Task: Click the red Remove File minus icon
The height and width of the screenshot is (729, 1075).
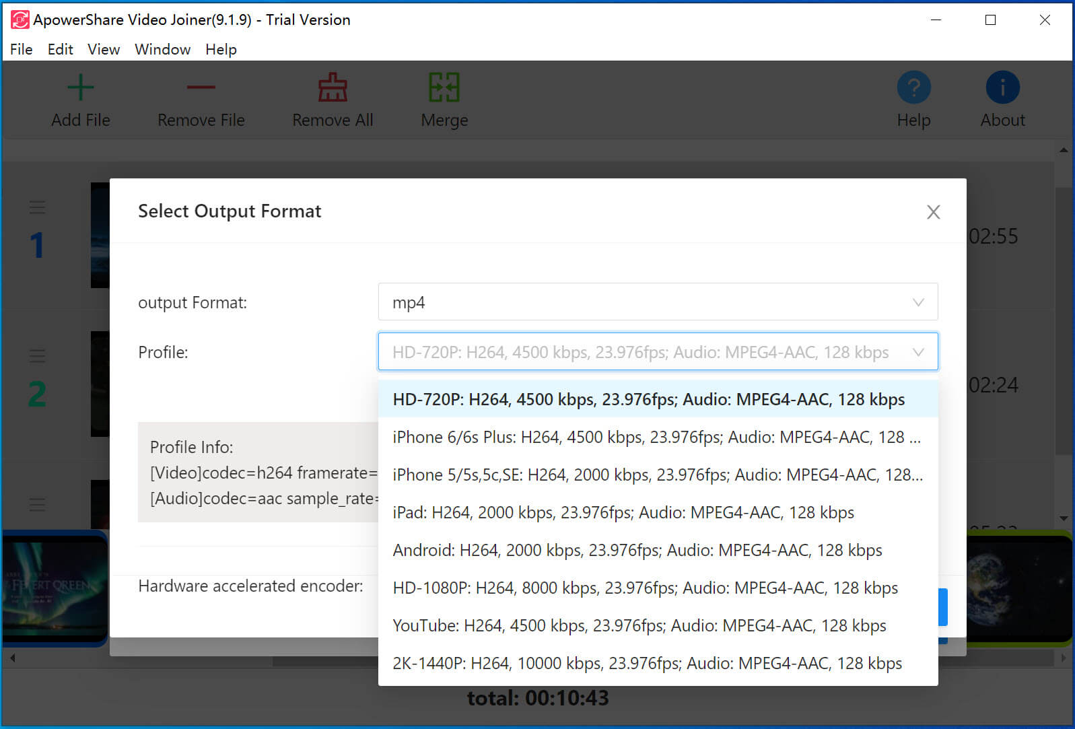Action: click(201, 88)
